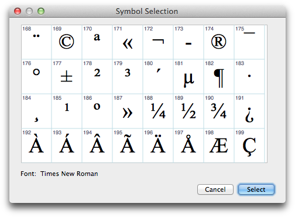Select the C cedilla symbol 199
This screenshot has width=295, height=217.
point(249,145)
